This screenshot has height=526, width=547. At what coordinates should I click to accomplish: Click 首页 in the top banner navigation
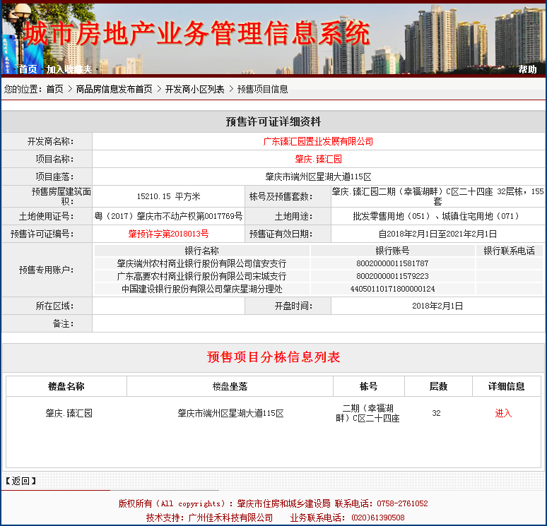[x=28, y=69]
